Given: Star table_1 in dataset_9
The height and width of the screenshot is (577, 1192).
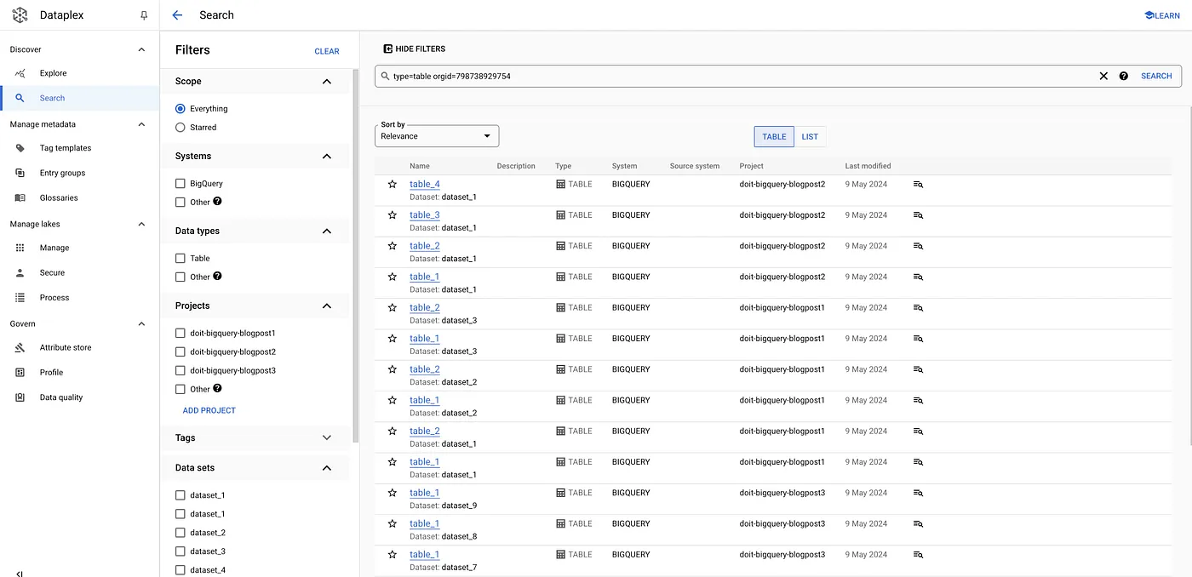Looking at the screenshot, I should pyautogui.click(x=393, y=493).
